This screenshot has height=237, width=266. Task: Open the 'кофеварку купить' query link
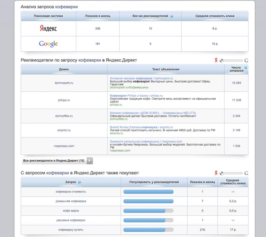coord(70,230)
